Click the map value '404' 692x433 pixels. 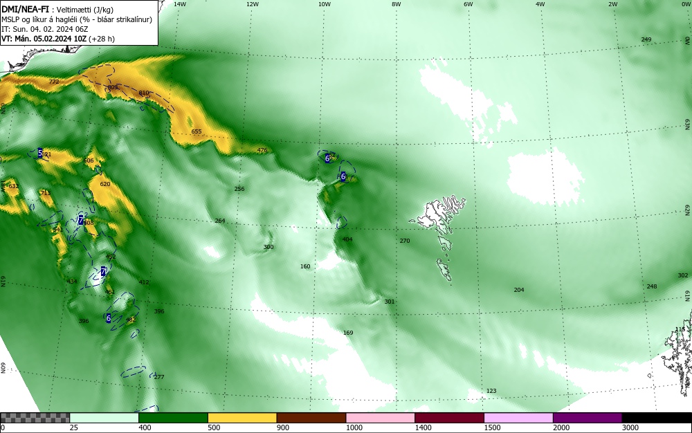click(347, 239)
